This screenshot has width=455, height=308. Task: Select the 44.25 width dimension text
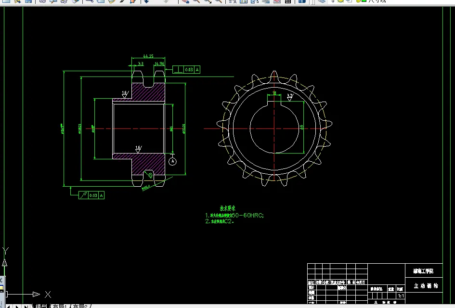pos(148,56)
